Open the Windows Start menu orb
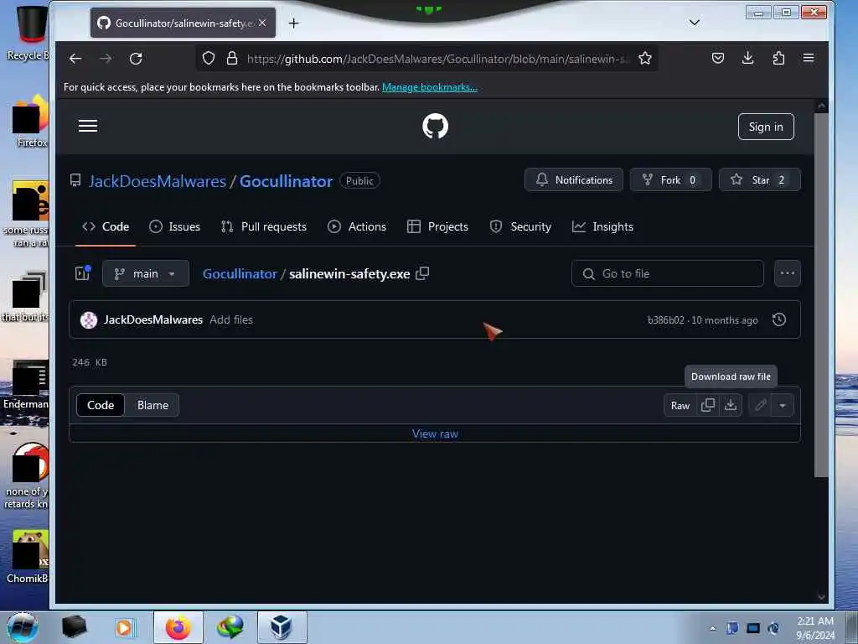Screen dimensions: 858x644 pos(23,627)
